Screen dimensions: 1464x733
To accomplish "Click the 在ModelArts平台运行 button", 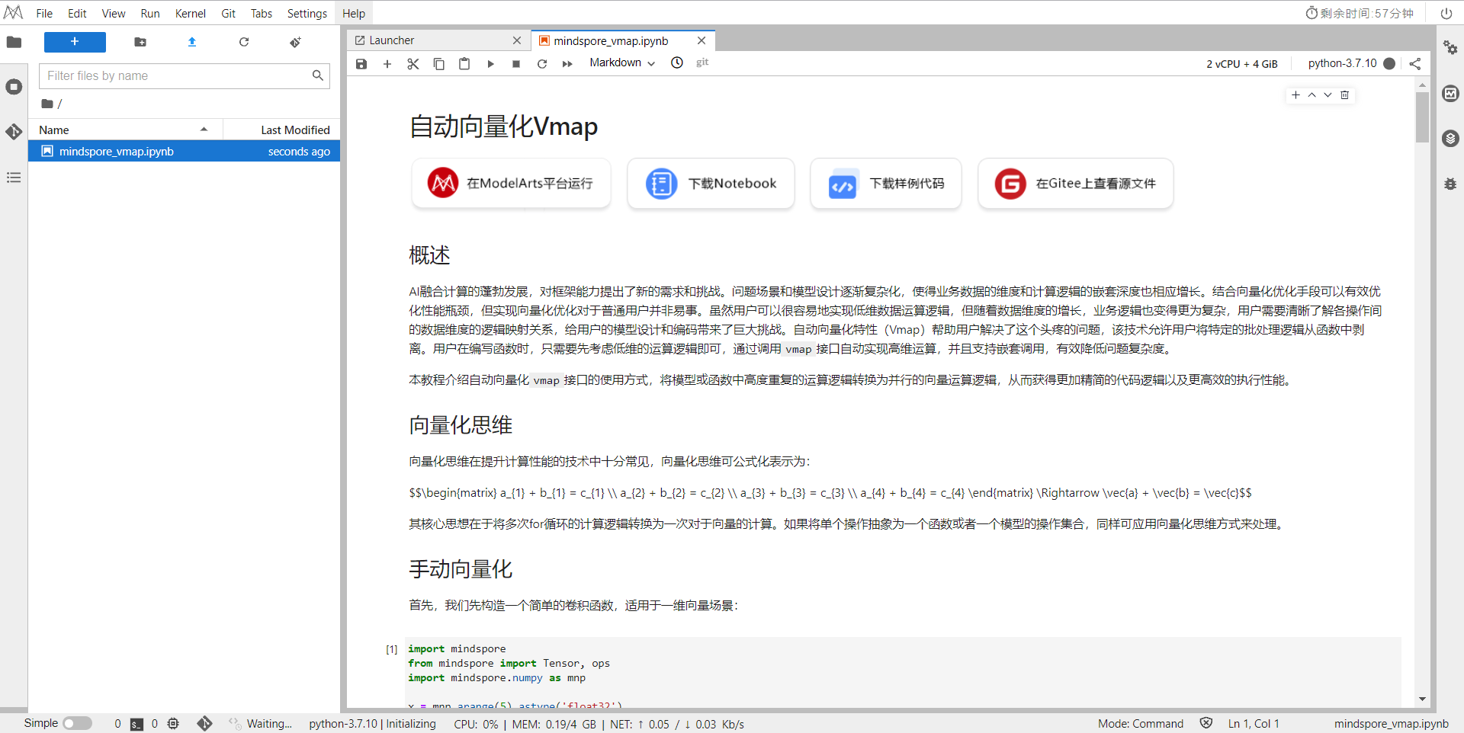I will point(511,183).
